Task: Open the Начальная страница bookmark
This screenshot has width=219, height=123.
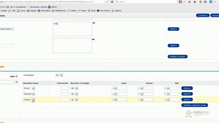Action: (x=37, y=7)
